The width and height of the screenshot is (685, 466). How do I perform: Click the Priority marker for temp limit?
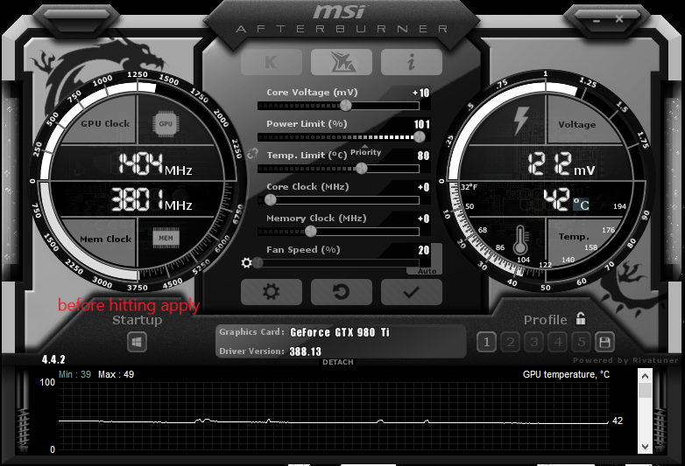point(365,151)
